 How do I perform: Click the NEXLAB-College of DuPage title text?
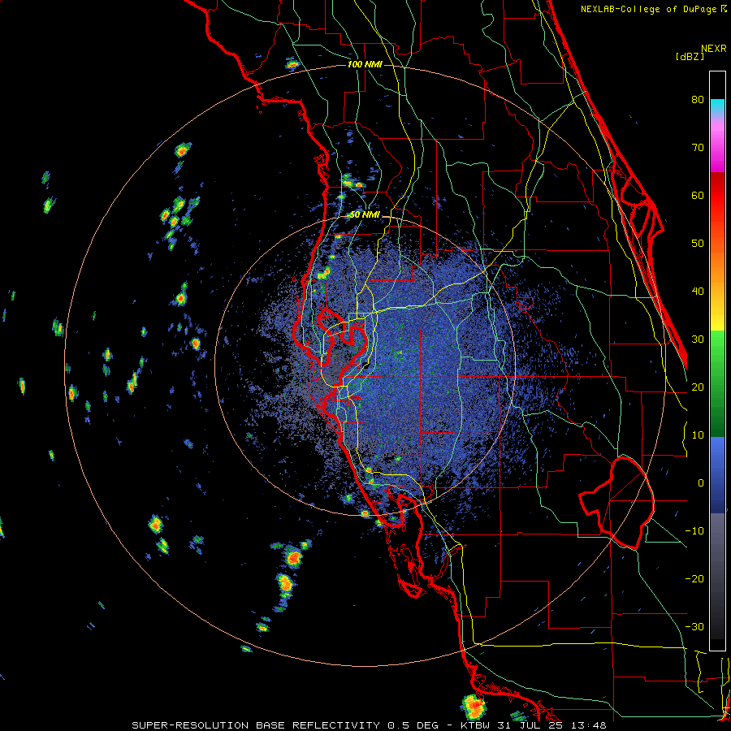(648, 9)
